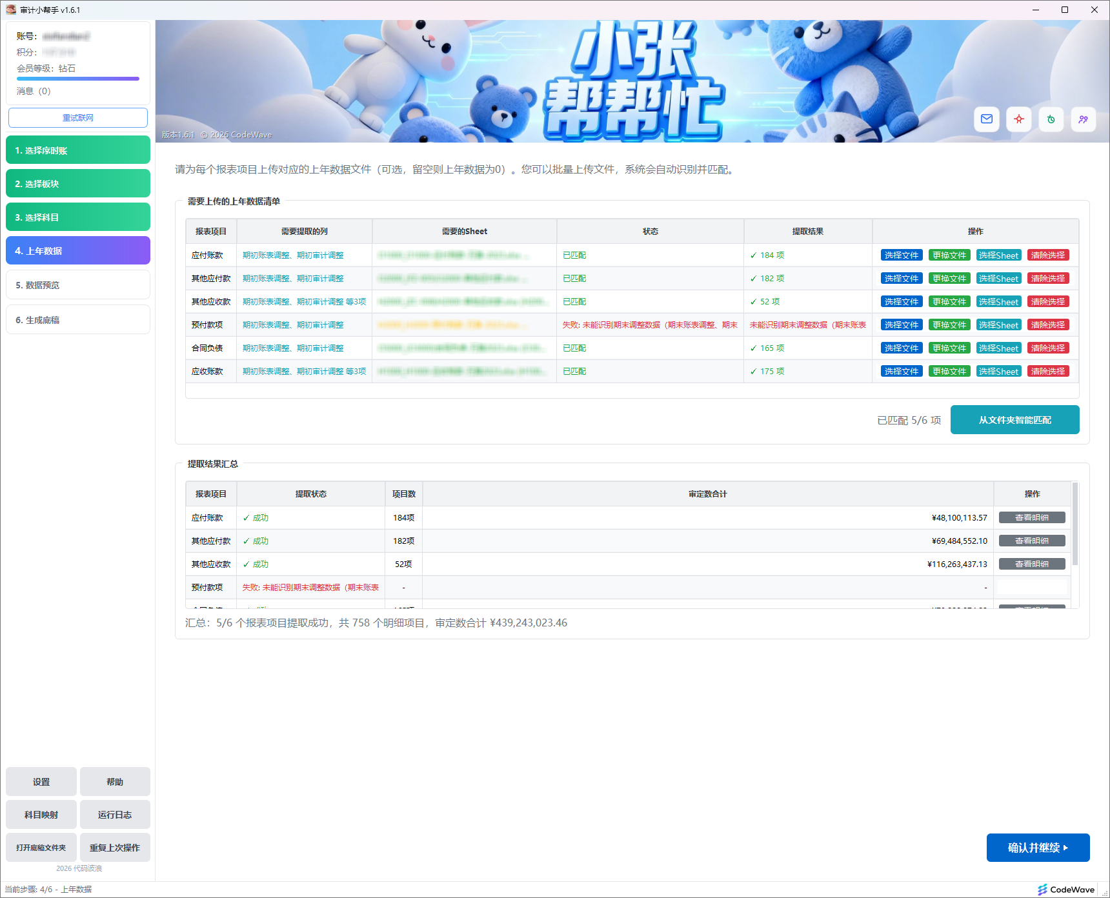Click 更换文件 for 合同负债 row
Viewport: 1110px width, 898px height.
click(x=949, y=348)
